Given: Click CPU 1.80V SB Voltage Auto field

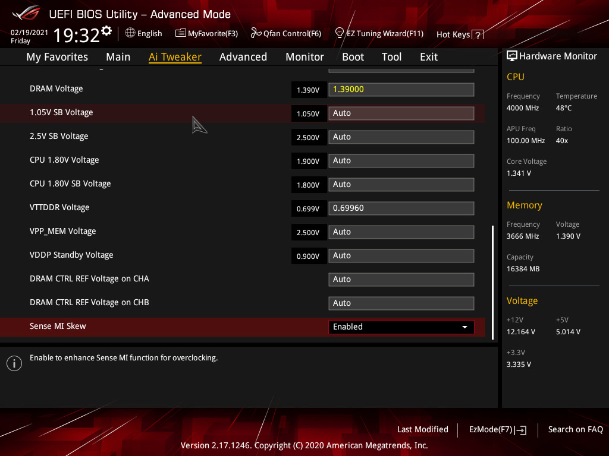Looking at the screenshot, I should (x=401, y=185).
